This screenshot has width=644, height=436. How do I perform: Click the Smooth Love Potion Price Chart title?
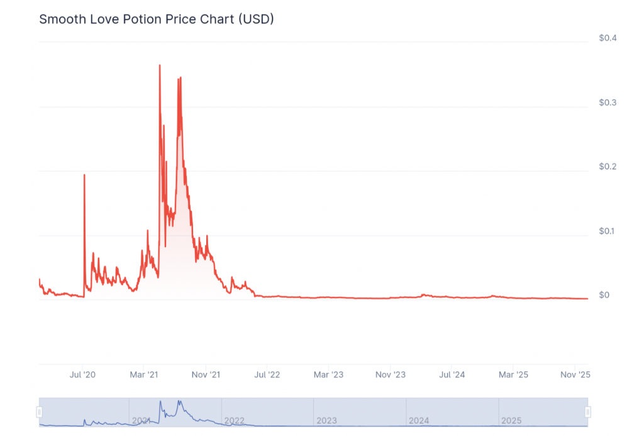[x=157, y=19]
